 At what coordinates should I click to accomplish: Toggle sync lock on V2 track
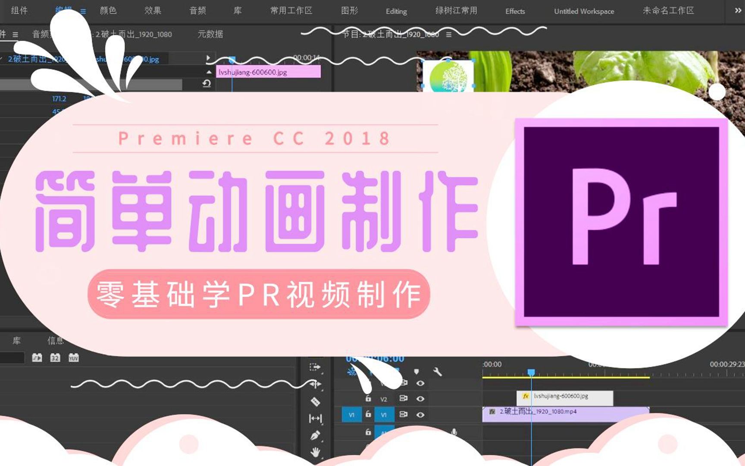pos(403,398)
